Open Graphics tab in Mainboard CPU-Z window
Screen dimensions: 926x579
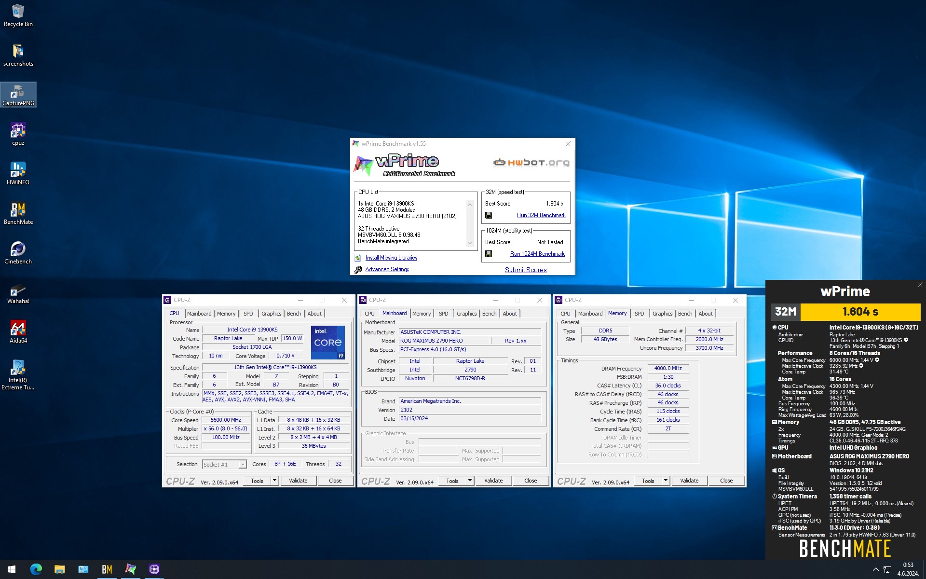point(466,314)
